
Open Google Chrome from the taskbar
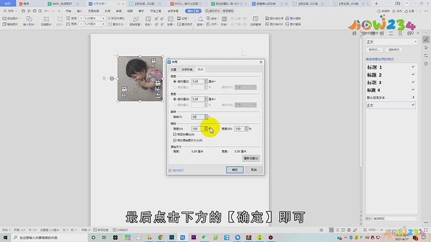tap(161, 237)
